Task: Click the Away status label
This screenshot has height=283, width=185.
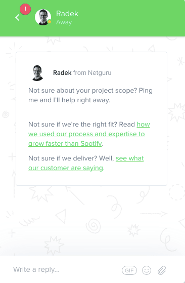Action: 64,22
